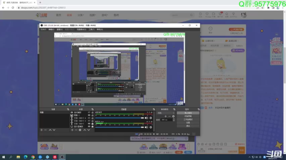This screenshot has width=286, height=160.
Task: Click the 退出 button in OBS controls
Action: (188, 126)
